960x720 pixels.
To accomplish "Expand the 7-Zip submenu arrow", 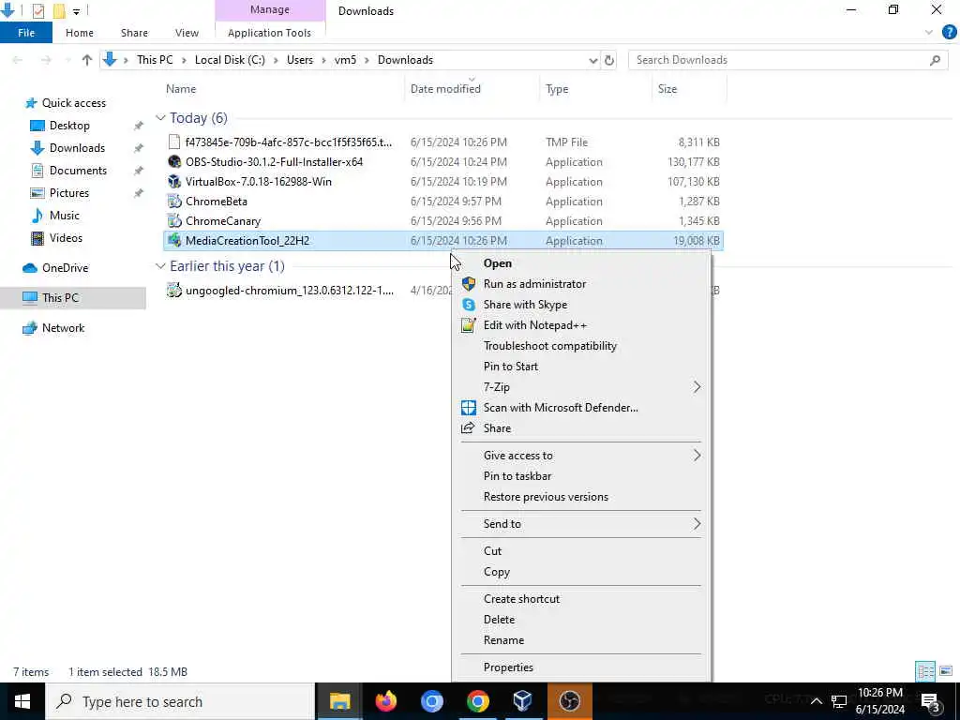I will pos(697,387).
